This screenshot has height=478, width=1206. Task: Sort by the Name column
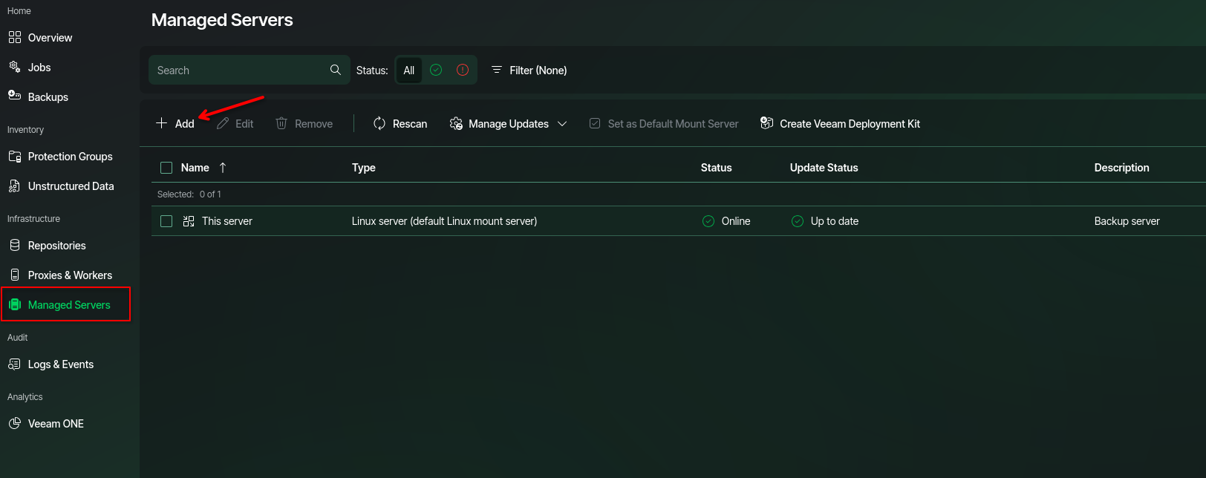[195, 168]
